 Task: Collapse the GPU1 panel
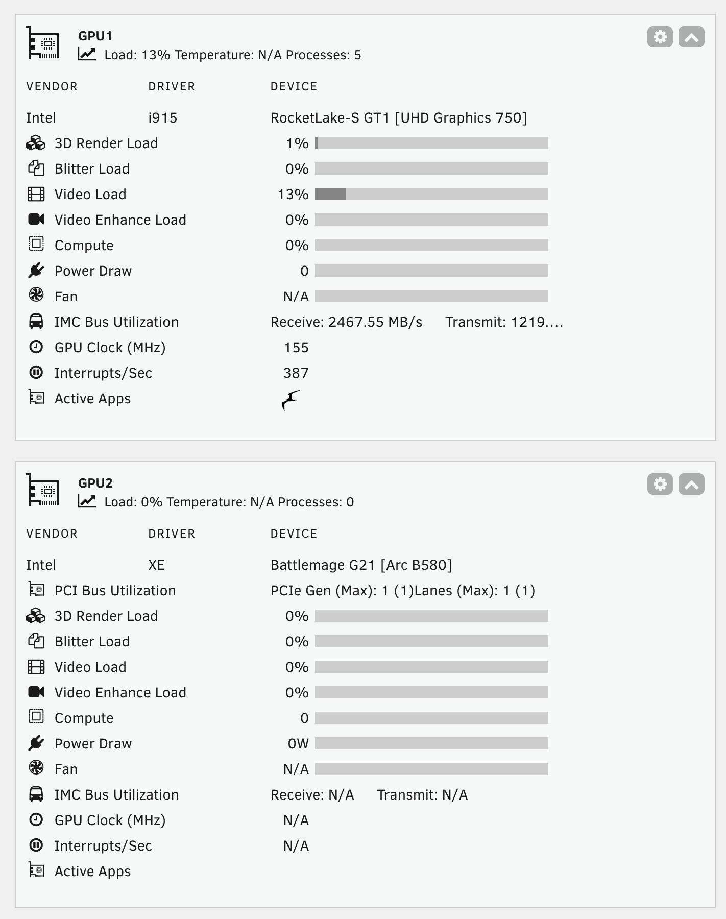click(x=691, y=37)
